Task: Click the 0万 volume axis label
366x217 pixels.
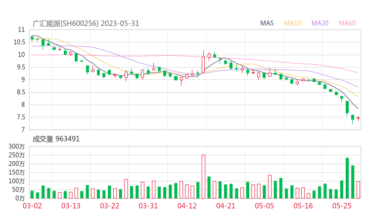Action: (x=20, y=198)
